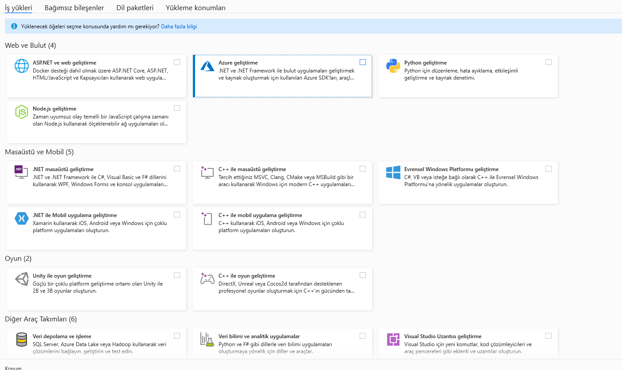Follow the Daha fazla bilgi link
The image size is (622, 370).
(x=179, y=27)
